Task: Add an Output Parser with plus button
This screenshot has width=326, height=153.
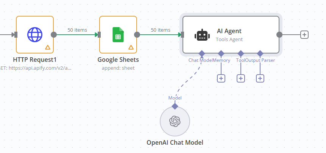Action: coord(260,78)
